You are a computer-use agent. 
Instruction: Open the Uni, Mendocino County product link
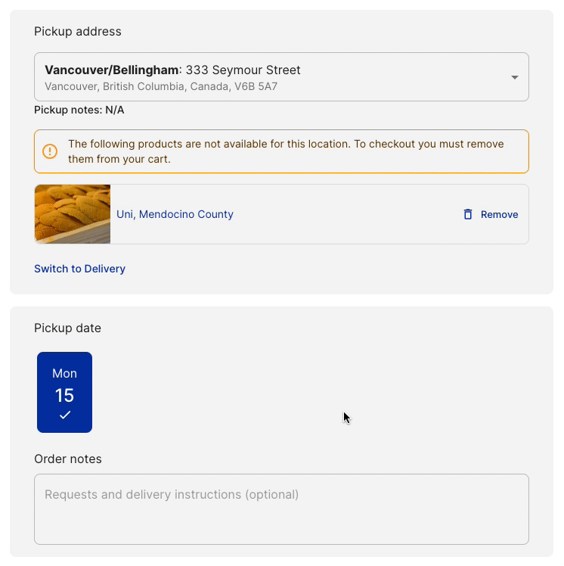175,214
